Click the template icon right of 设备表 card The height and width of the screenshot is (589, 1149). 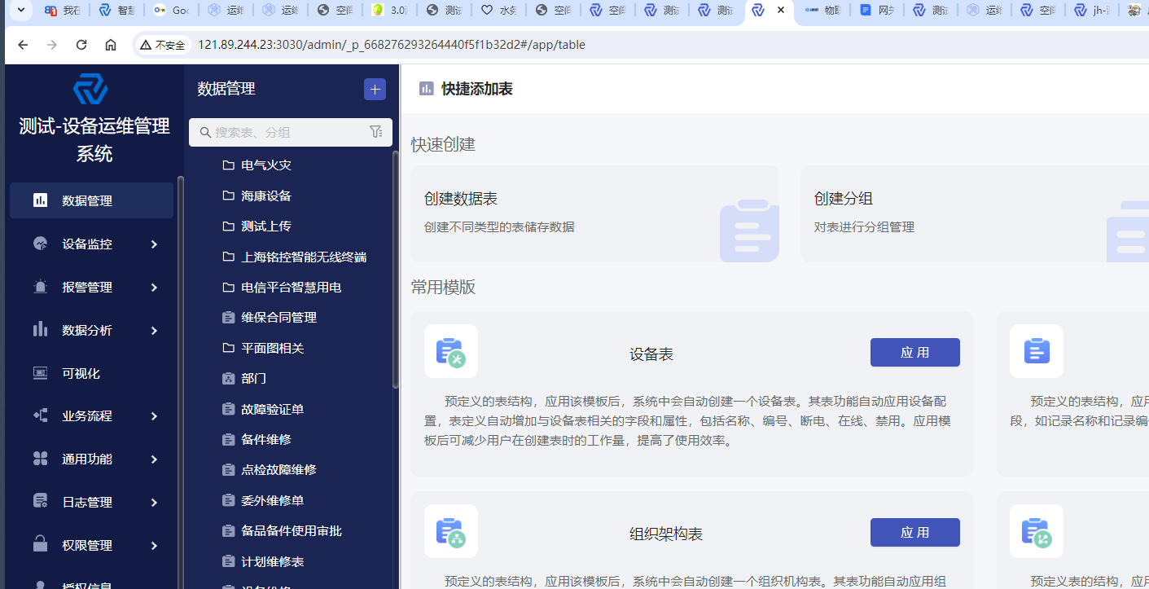(x=1037, y=351)
